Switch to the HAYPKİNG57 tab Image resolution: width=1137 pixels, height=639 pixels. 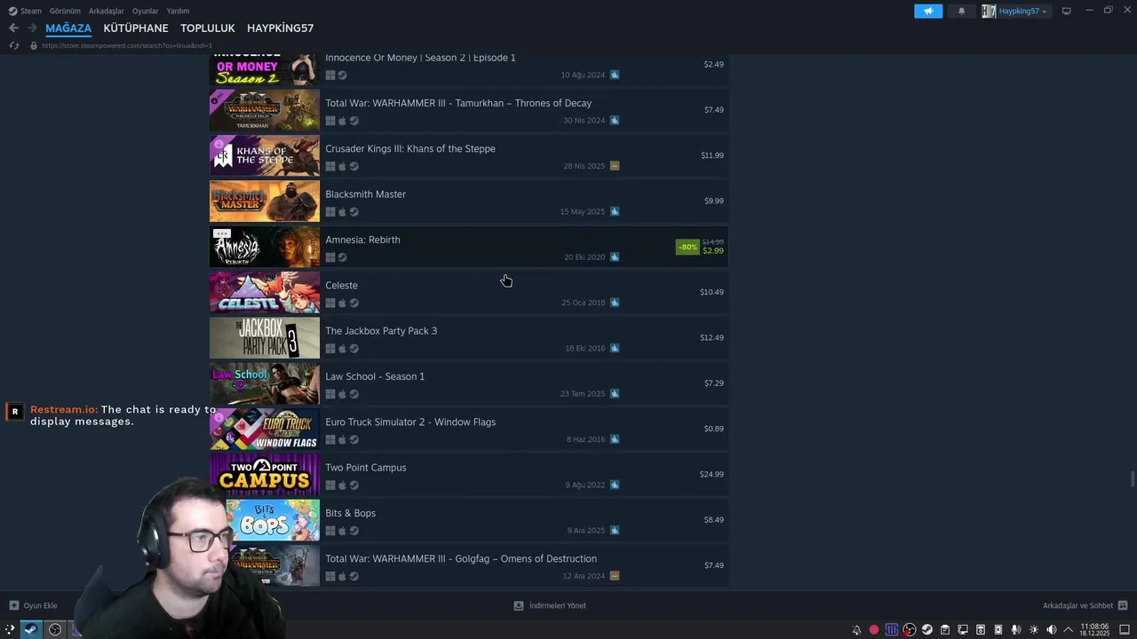click(280, 28)
